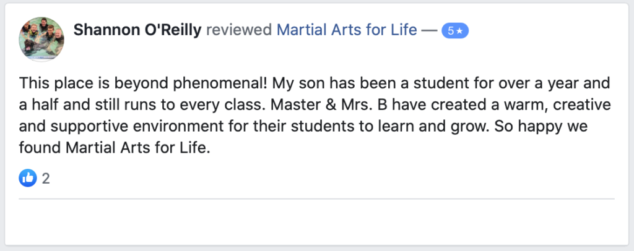Click the star icon in the rating badge
The height and width of the screenshot is (251, 634).
point(459,31)
